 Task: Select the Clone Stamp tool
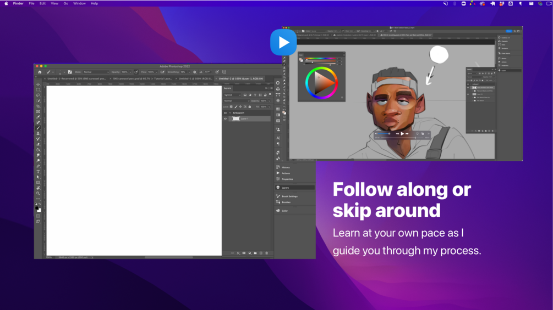click(x=38, y=133)
